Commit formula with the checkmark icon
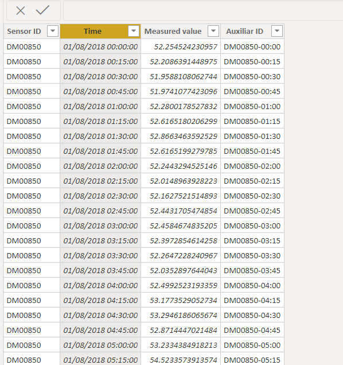Screen dimensions: 343x365 tap(42, 10)
